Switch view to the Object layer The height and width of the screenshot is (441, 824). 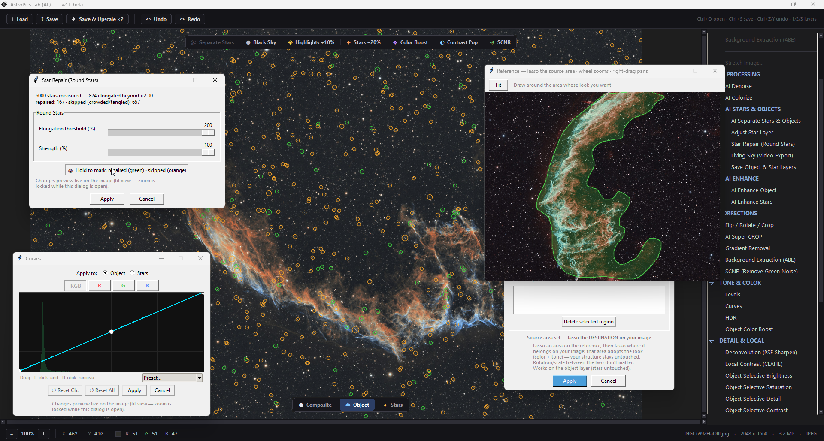point(357,405)
